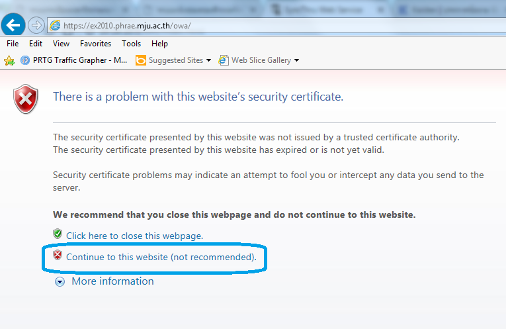506x329 pixels.
Task: Click the green shield icon beside close link
Action: tap(58, 234)
